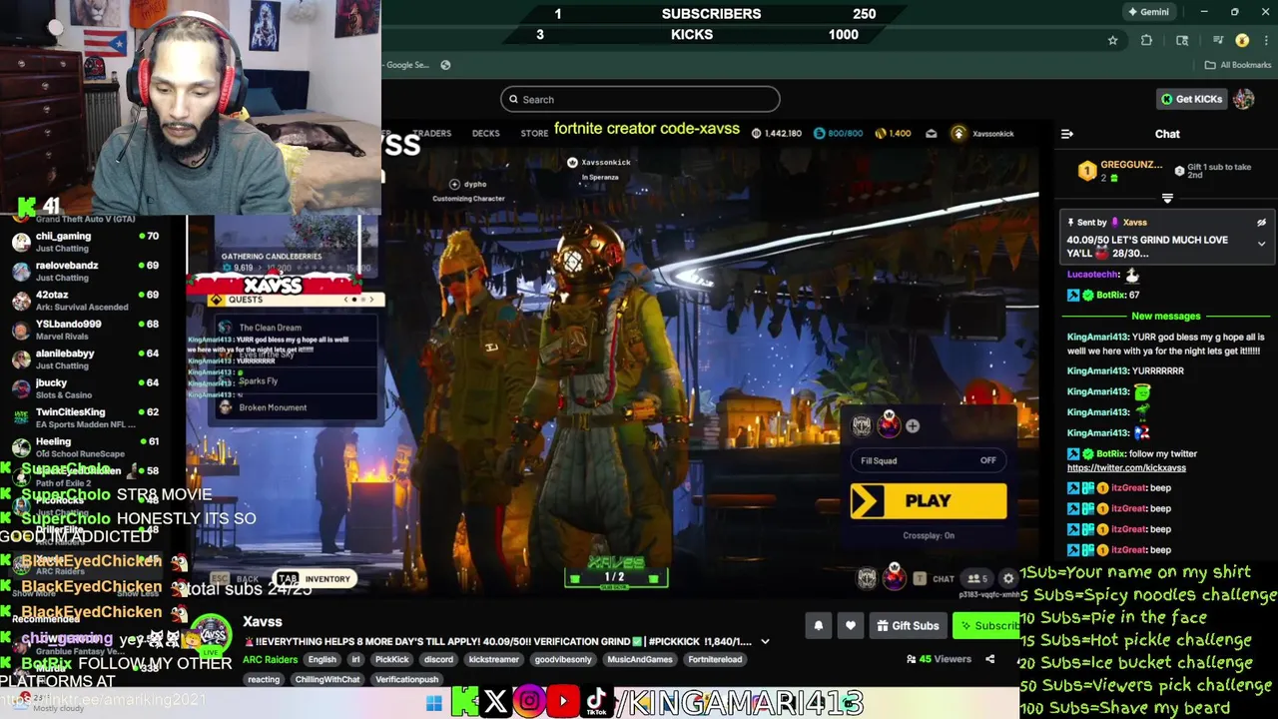Open the browser profile avatar in toolbar

(1242, 41)
